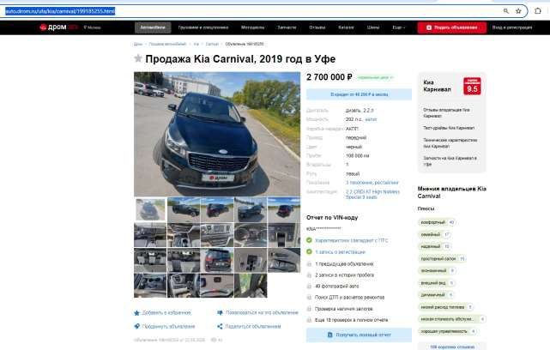Click lock icon beside 49 фотографий авто
The image size is (550, 350).
coord(309,287)
